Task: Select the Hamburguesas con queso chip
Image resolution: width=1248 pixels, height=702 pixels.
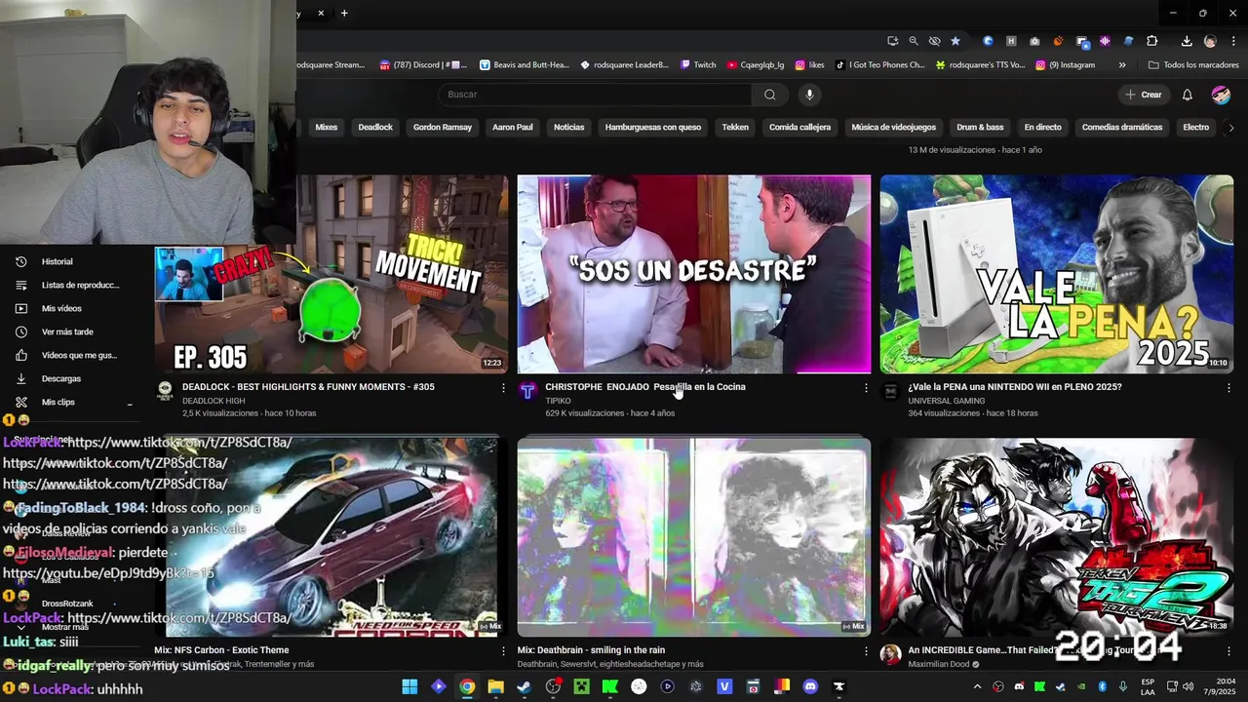Action: click(x=653, y=127)
